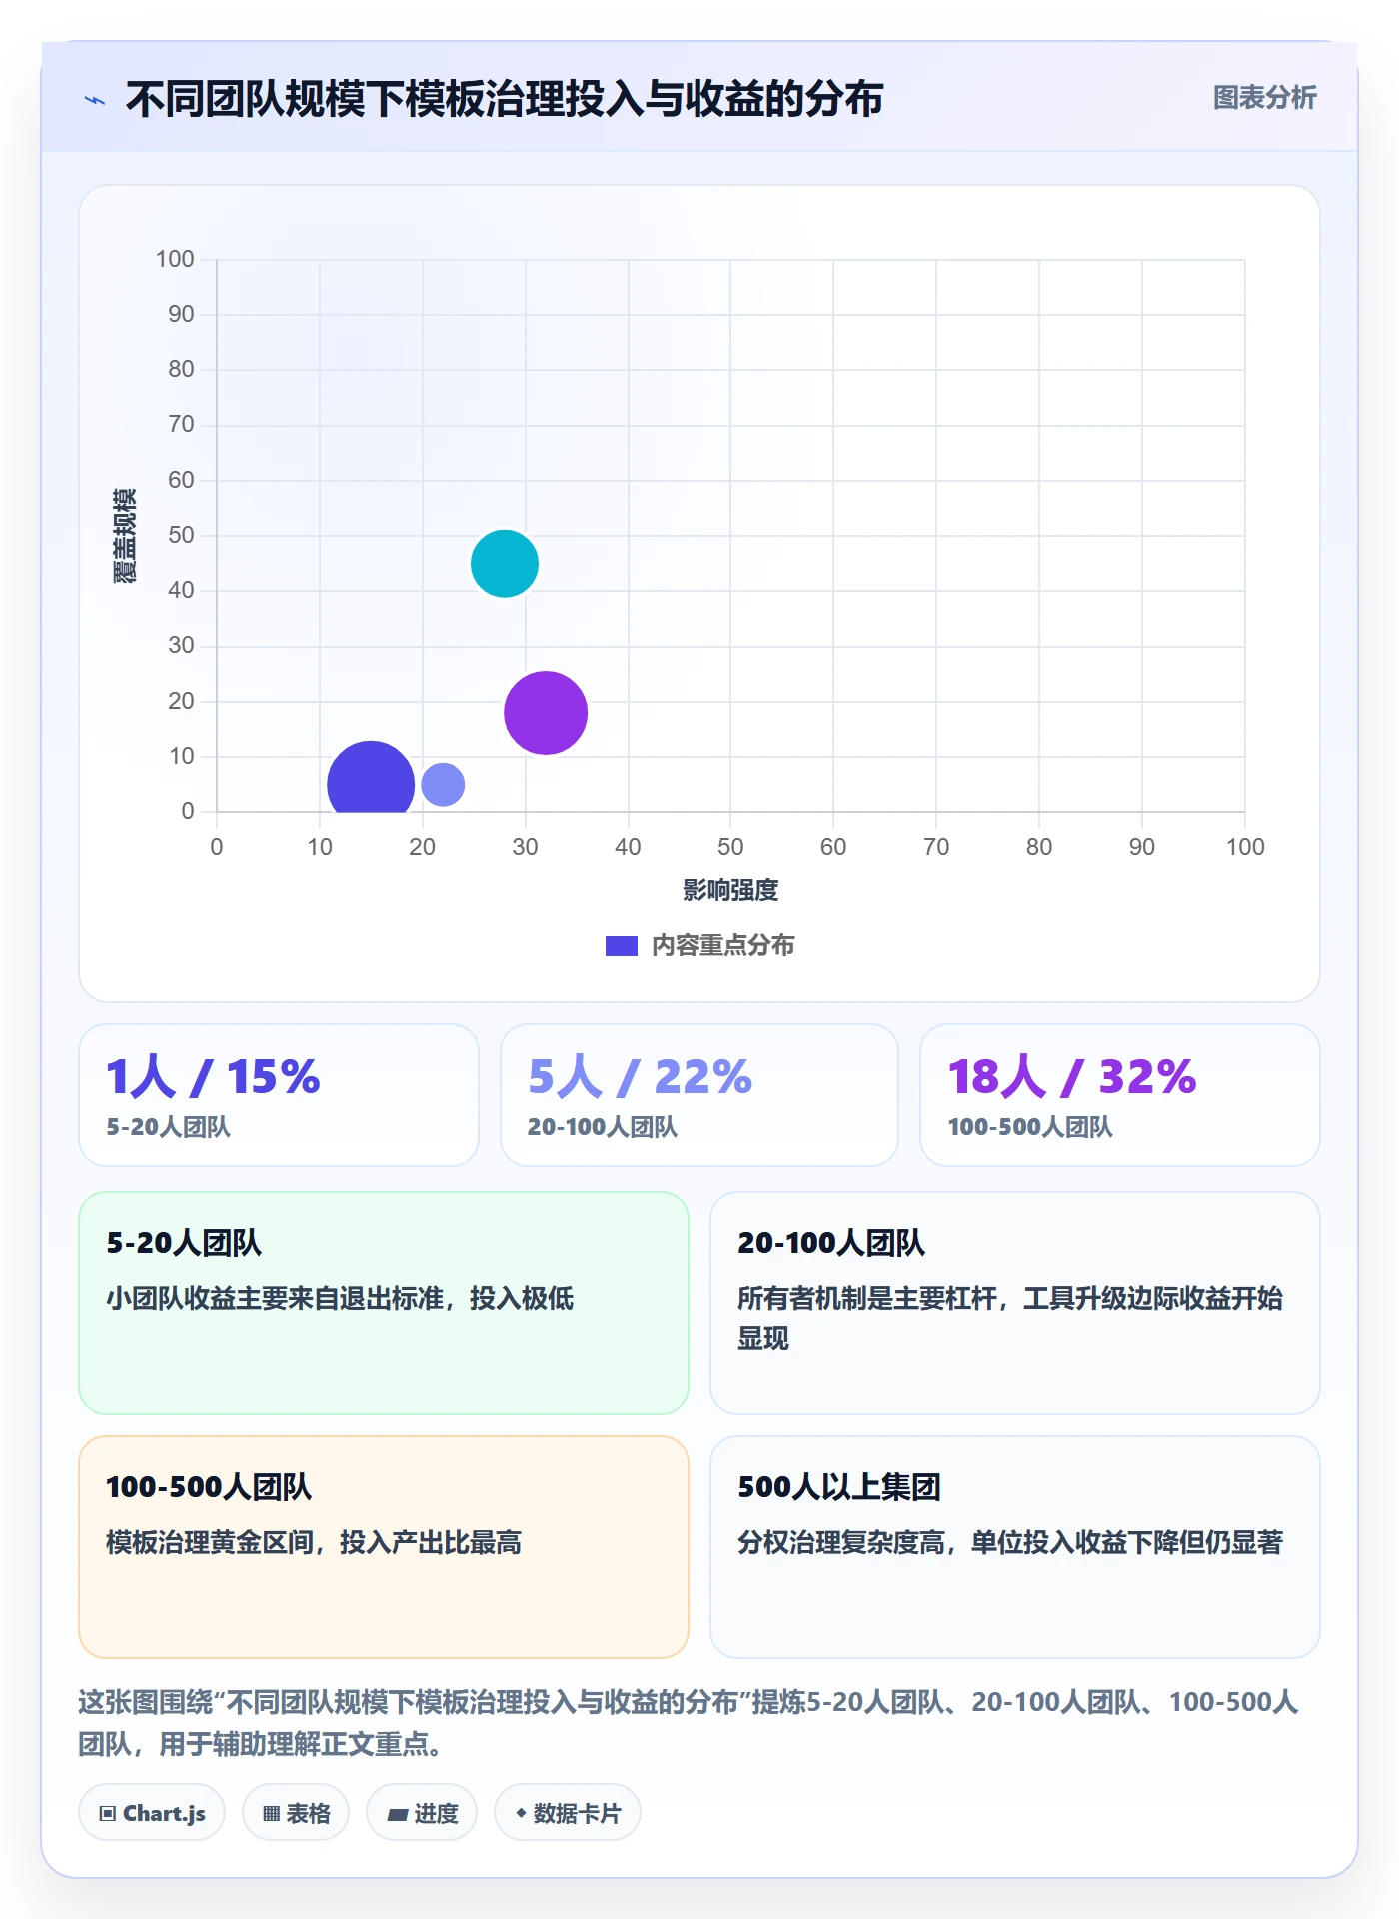Click the orange 100-500人团队 card heading
Screen dimensions: 1399x1919
pos(209,1487)
